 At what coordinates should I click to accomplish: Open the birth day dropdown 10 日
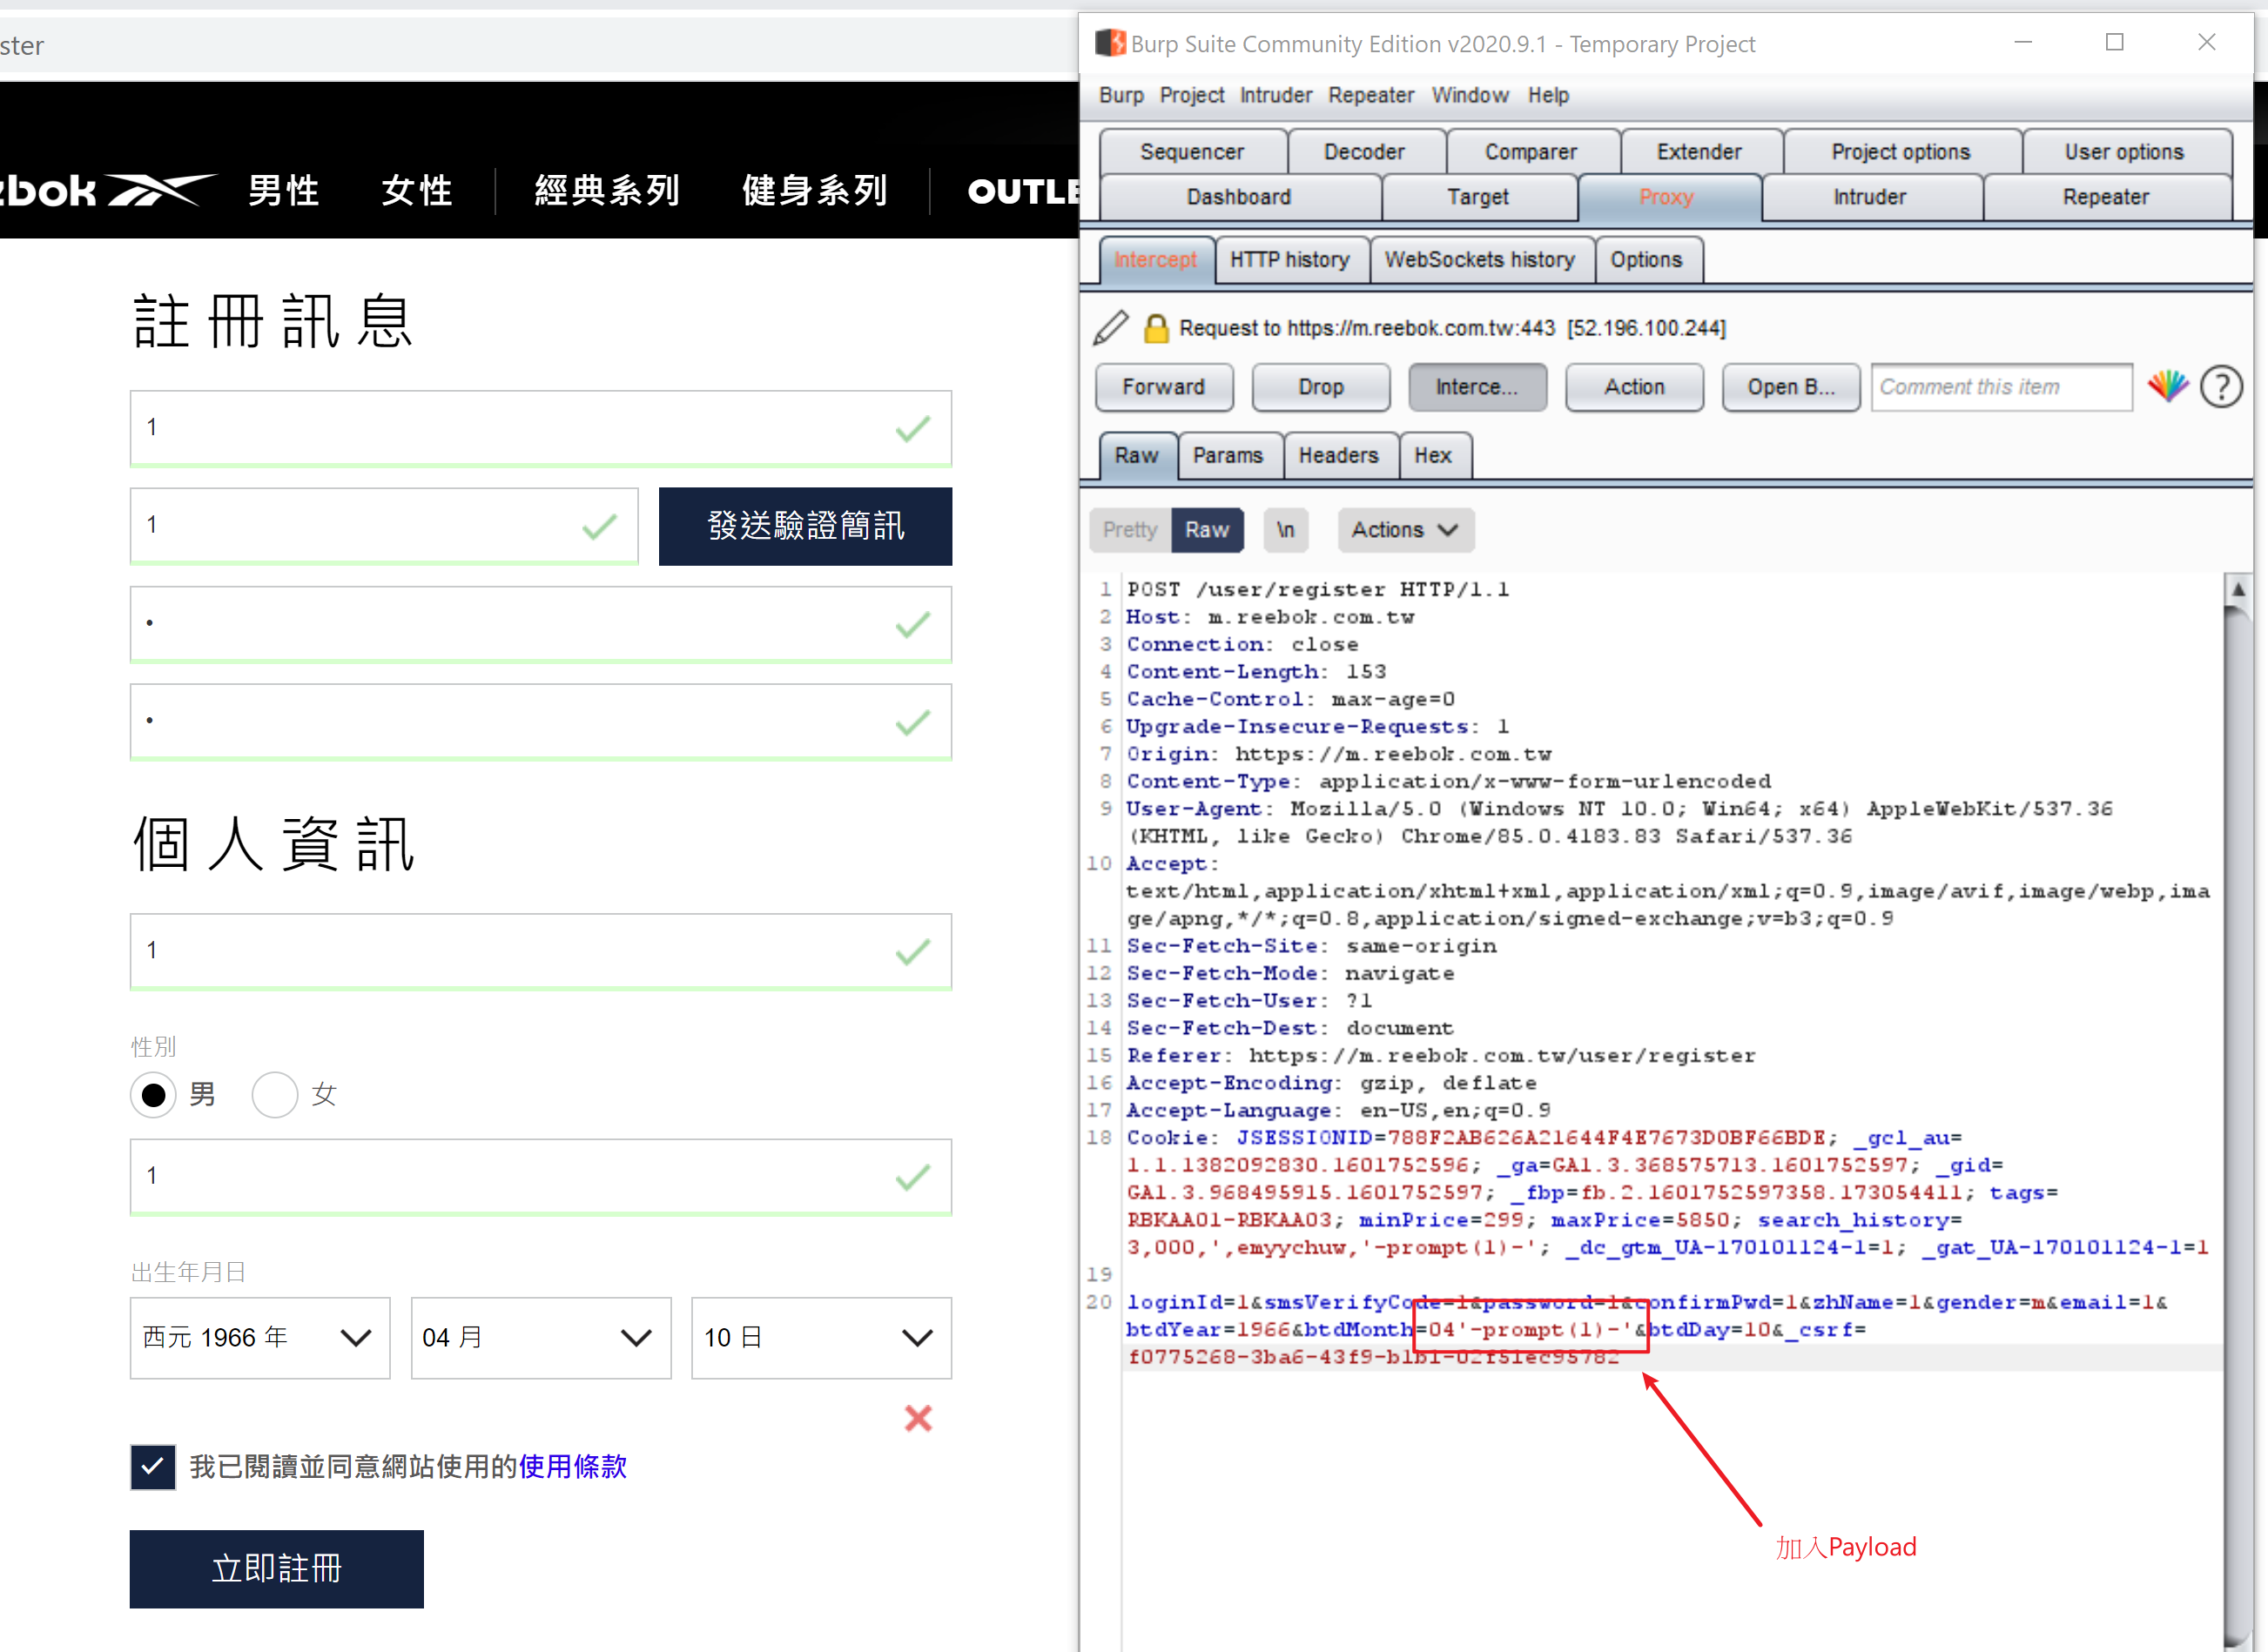(821, 1338)
